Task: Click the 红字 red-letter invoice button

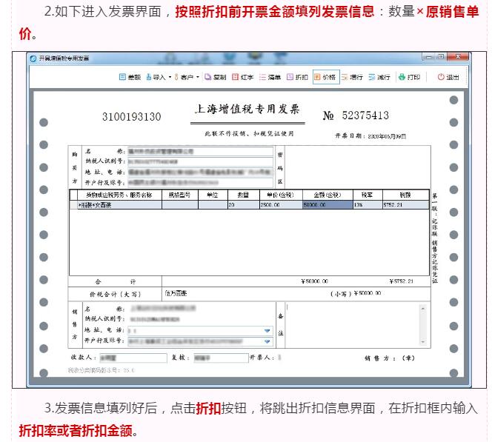Action: (x=242, y=77)
